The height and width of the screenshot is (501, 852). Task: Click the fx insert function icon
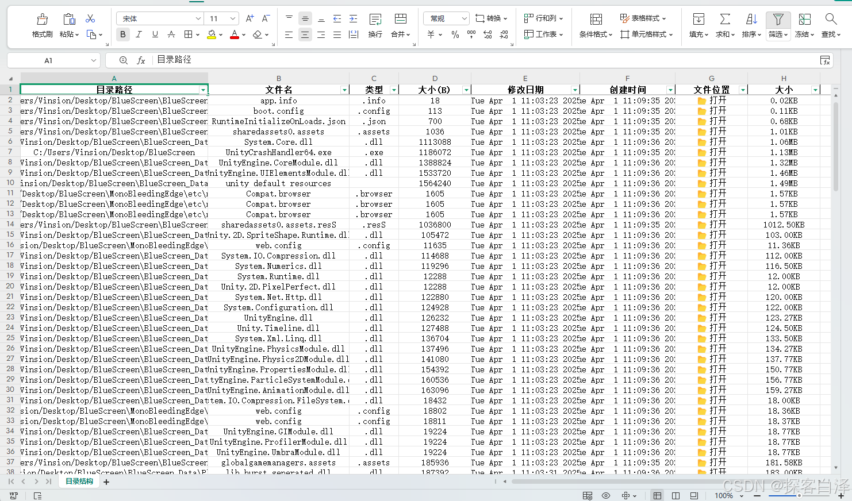pyautogui.click(x=141, y=60)
